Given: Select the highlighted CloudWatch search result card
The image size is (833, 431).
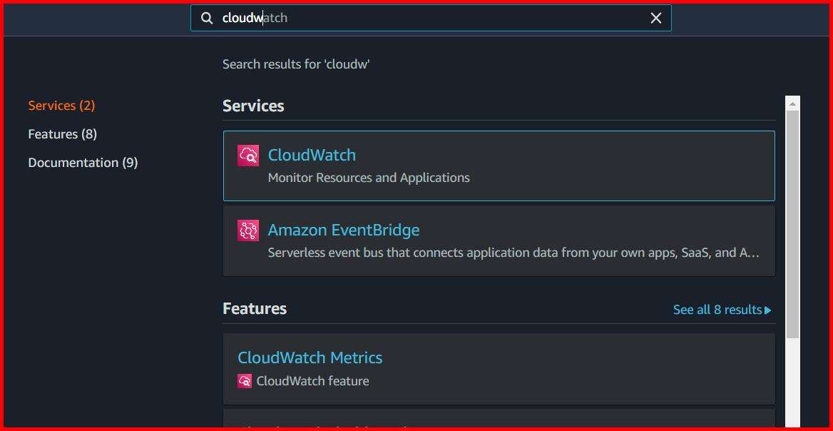Looking at the screenshot, I should click(499, 166).
